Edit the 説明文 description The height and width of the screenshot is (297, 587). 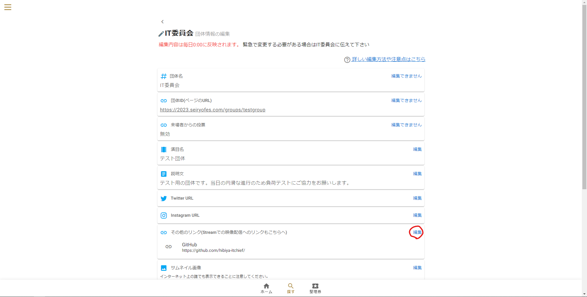tap(417, 174)
